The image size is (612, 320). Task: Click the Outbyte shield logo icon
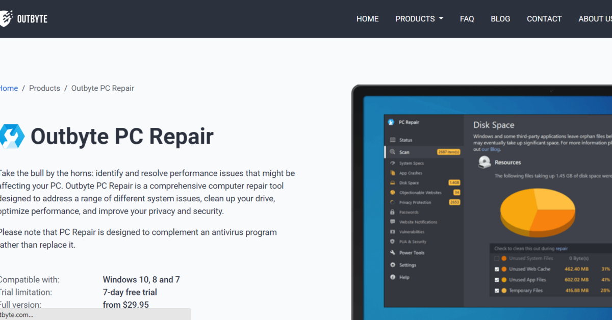(x=6, y=18)
